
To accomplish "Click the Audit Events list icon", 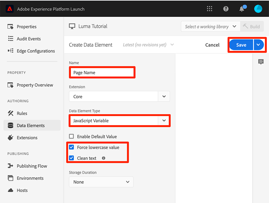I will pyautogui.click(x=11, y=38).
